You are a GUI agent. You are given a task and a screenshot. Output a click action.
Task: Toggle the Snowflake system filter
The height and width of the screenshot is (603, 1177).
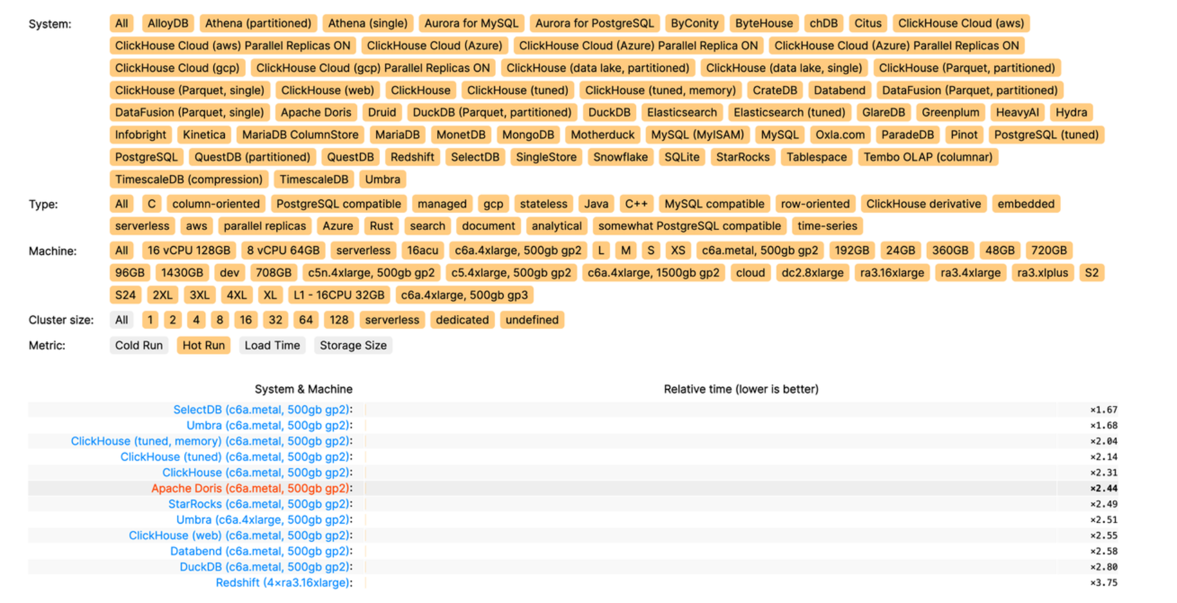[620, 157]
